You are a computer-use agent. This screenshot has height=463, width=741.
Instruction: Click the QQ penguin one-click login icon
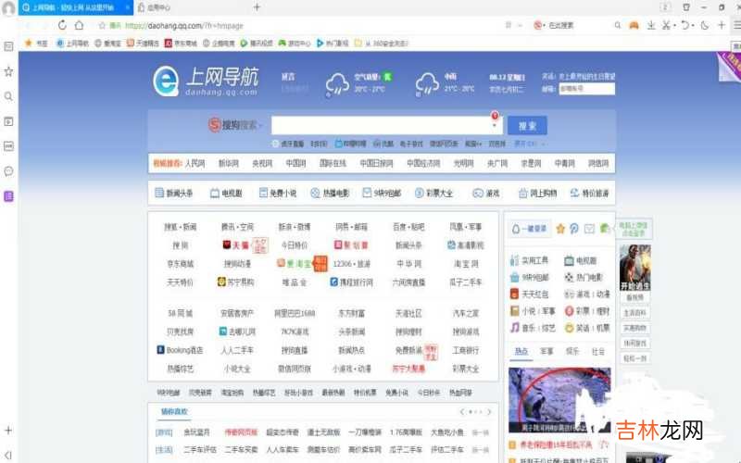516,229
